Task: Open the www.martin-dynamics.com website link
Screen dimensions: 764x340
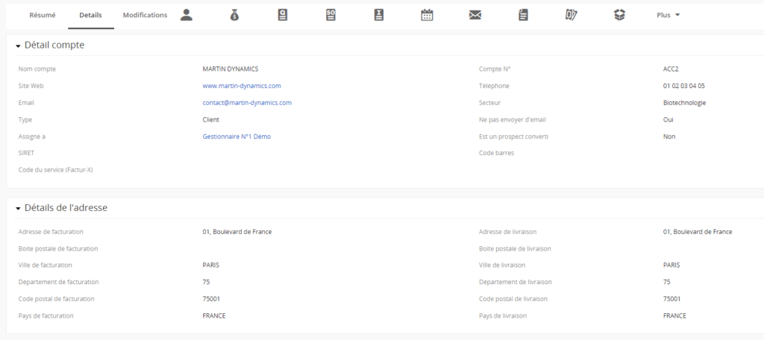Action: click(242, 86)
